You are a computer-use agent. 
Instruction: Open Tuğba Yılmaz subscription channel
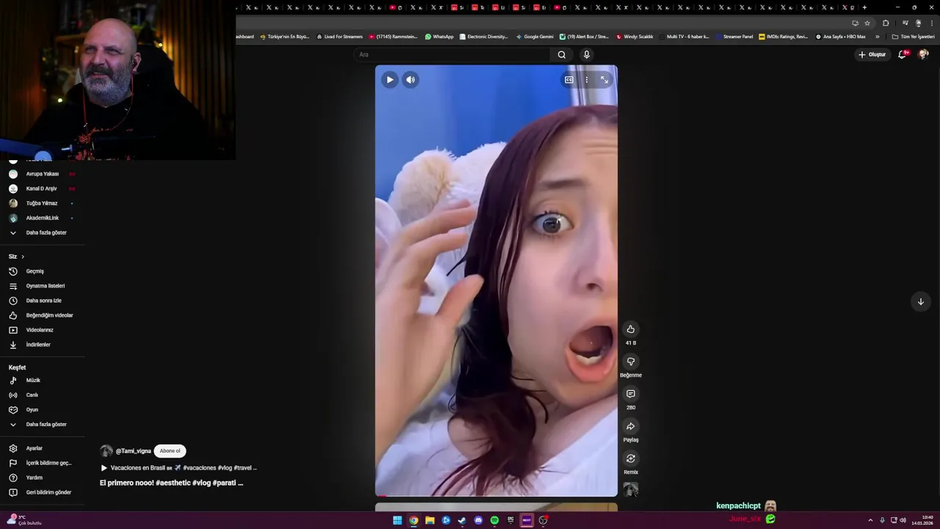pos(43,204)
